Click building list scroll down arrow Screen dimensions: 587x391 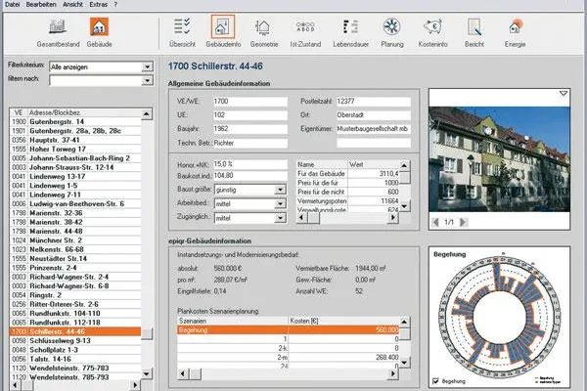click(x=147, y=373)
